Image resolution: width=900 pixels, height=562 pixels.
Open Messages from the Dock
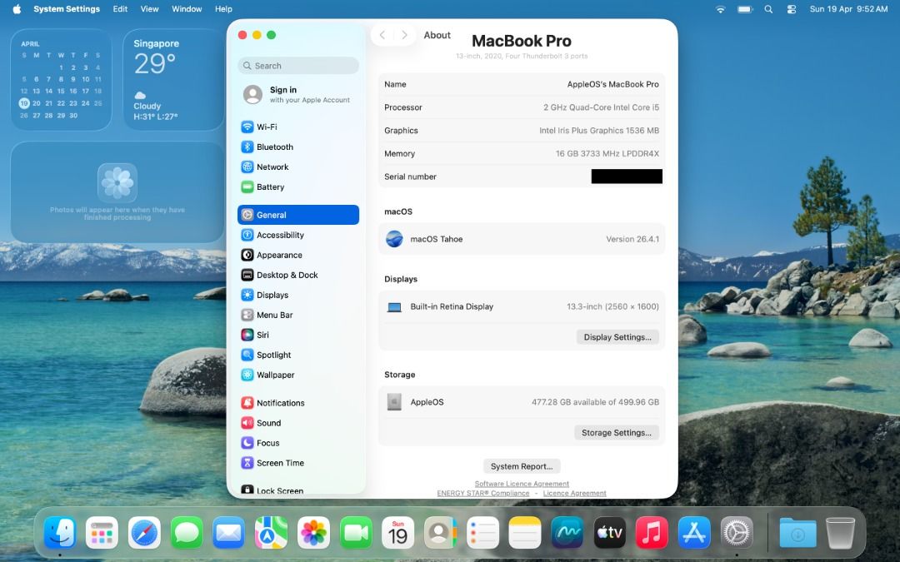(187, 533)
